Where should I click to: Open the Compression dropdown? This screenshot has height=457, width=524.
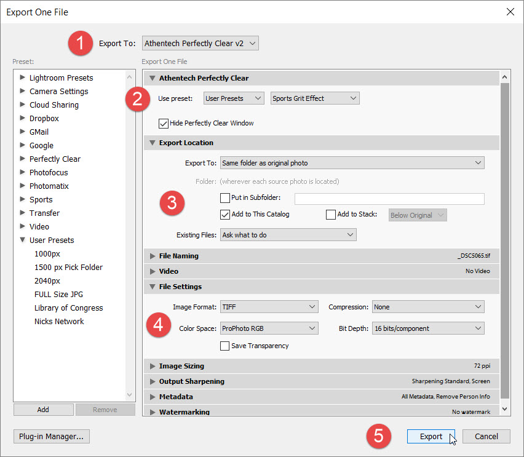[428, 307]
